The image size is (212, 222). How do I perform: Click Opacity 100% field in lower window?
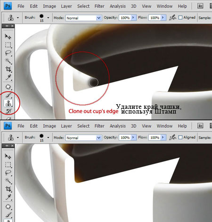(125, 138)
